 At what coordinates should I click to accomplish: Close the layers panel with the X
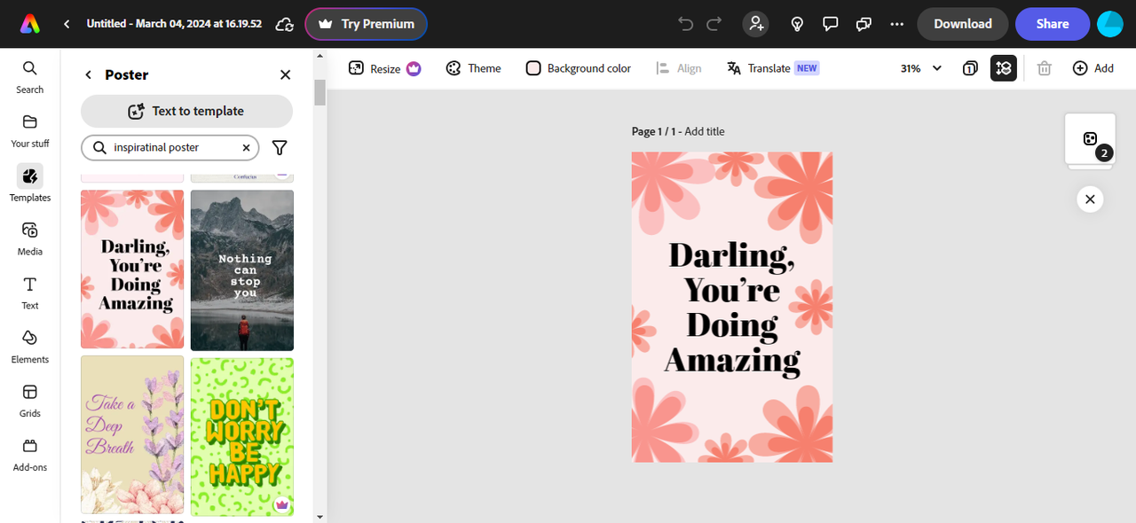1090,199
